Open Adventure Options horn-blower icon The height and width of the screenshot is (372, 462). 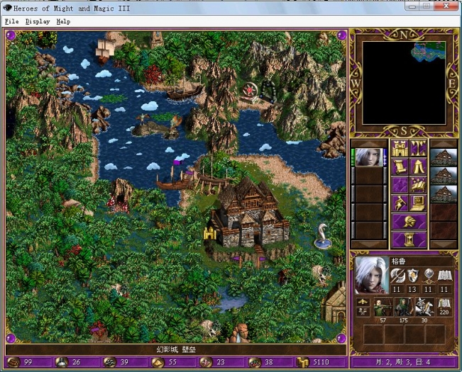coord(400,203)
